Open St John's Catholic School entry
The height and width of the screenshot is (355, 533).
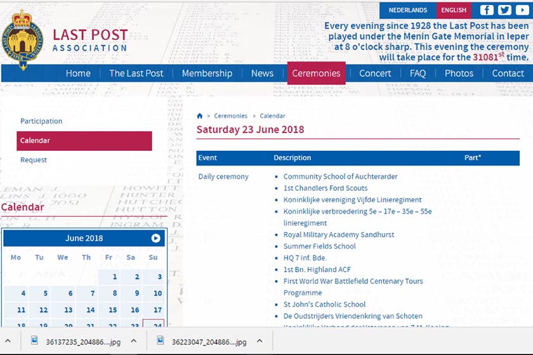325,304
